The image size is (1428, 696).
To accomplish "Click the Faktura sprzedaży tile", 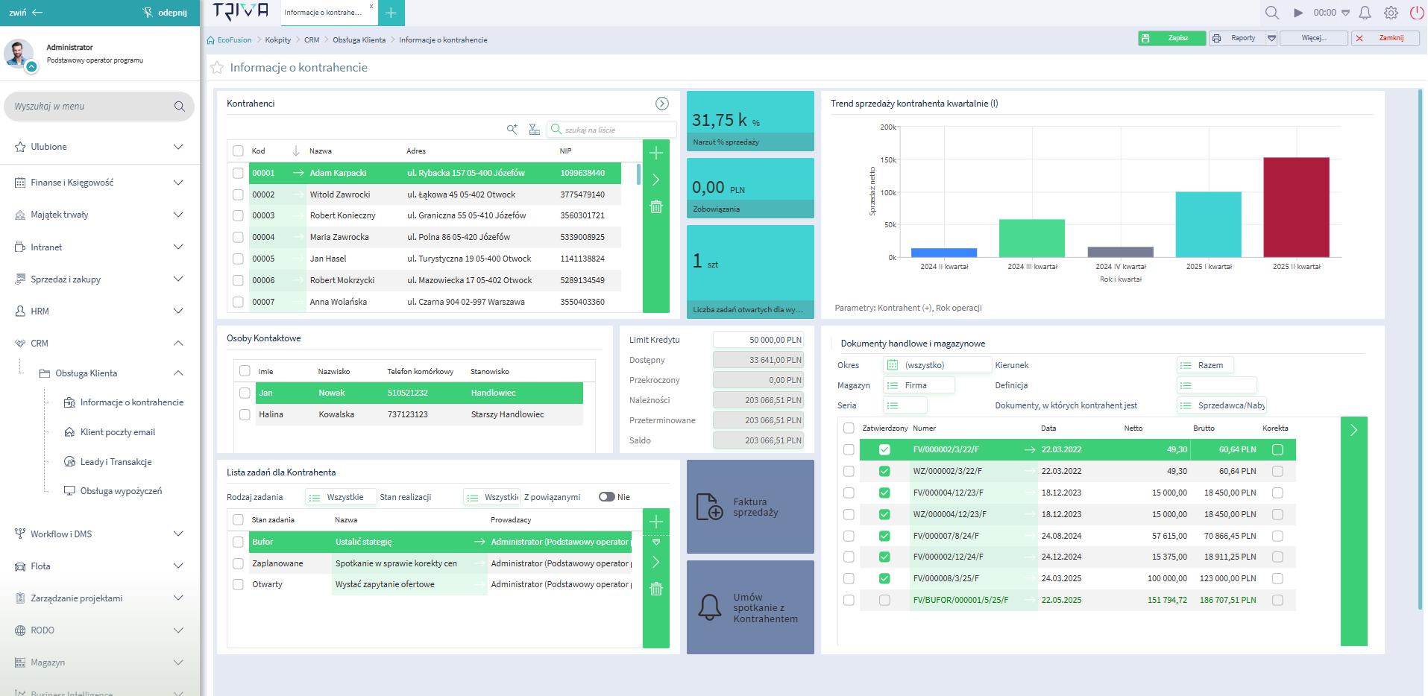I will (x=749, y=507).
